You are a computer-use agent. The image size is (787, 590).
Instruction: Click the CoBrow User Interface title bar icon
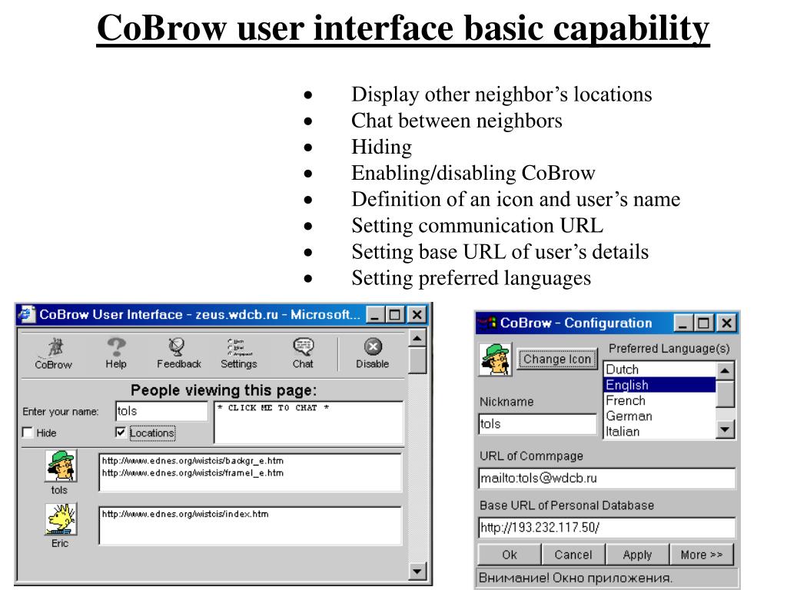[27, 314]
